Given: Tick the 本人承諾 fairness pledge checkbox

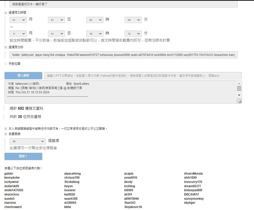Looking at the screenshot, I should (6, 129).
